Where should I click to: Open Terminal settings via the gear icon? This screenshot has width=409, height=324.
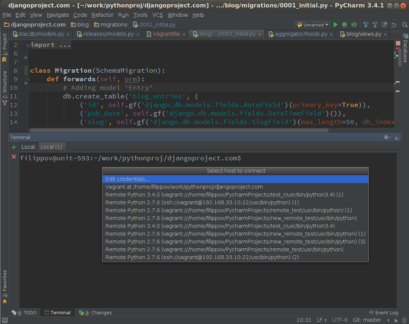coord(386,137)
